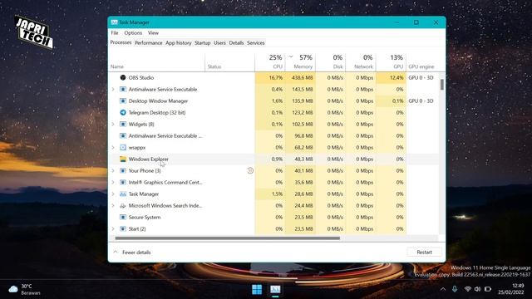This screenshot has width=532, height=299.
Task: Expand the Widgets (8) group
Action: 113,124
